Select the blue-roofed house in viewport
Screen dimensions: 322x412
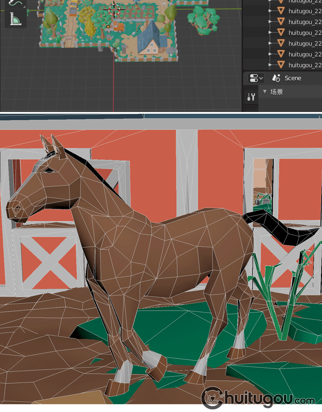click(x=151, y=39)
